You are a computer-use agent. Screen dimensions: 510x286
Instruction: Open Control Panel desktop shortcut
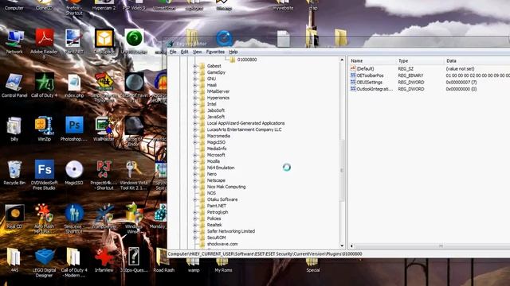[14, 83]
